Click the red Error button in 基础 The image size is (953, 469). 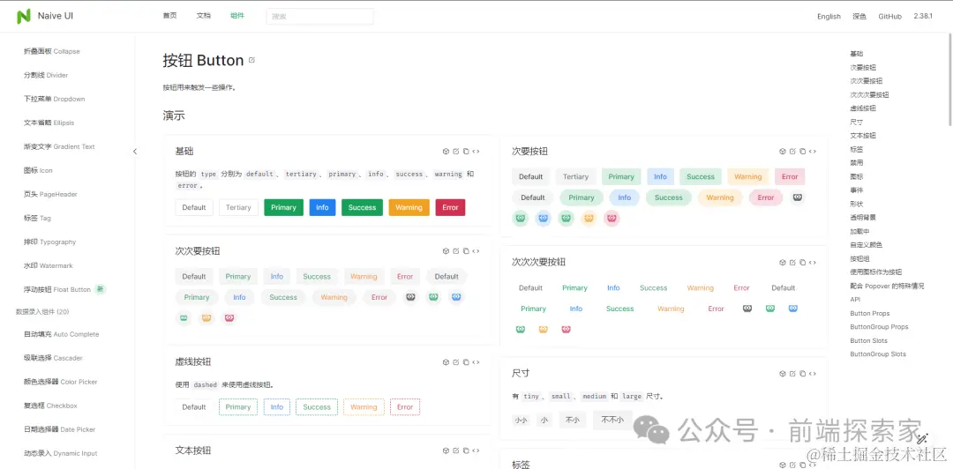450,208
